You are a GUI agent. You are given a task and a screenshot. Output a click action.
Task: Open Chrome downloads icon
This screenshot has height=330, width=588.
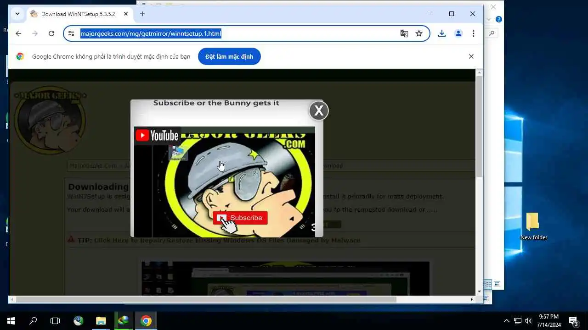point(442,33)
